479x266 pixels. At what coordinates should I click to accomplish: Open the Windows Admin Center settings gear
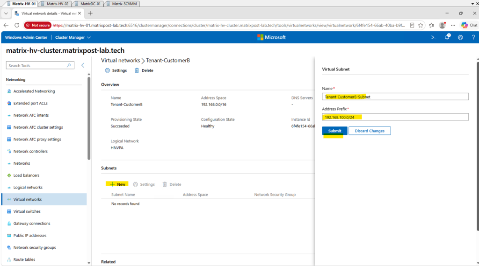(460, 37)
